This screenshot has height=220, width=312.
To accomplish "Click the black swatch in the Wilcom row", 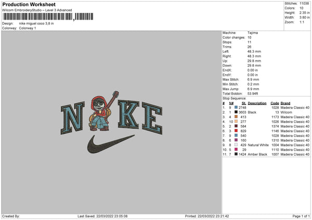I will [x=236, y=112].
